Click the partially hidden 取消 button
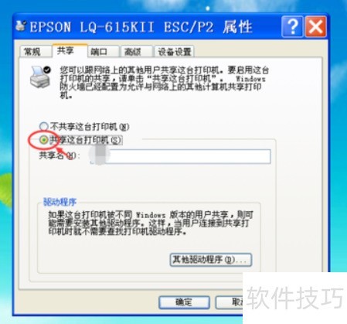This screenshot has width=347, height=324. 230,302
